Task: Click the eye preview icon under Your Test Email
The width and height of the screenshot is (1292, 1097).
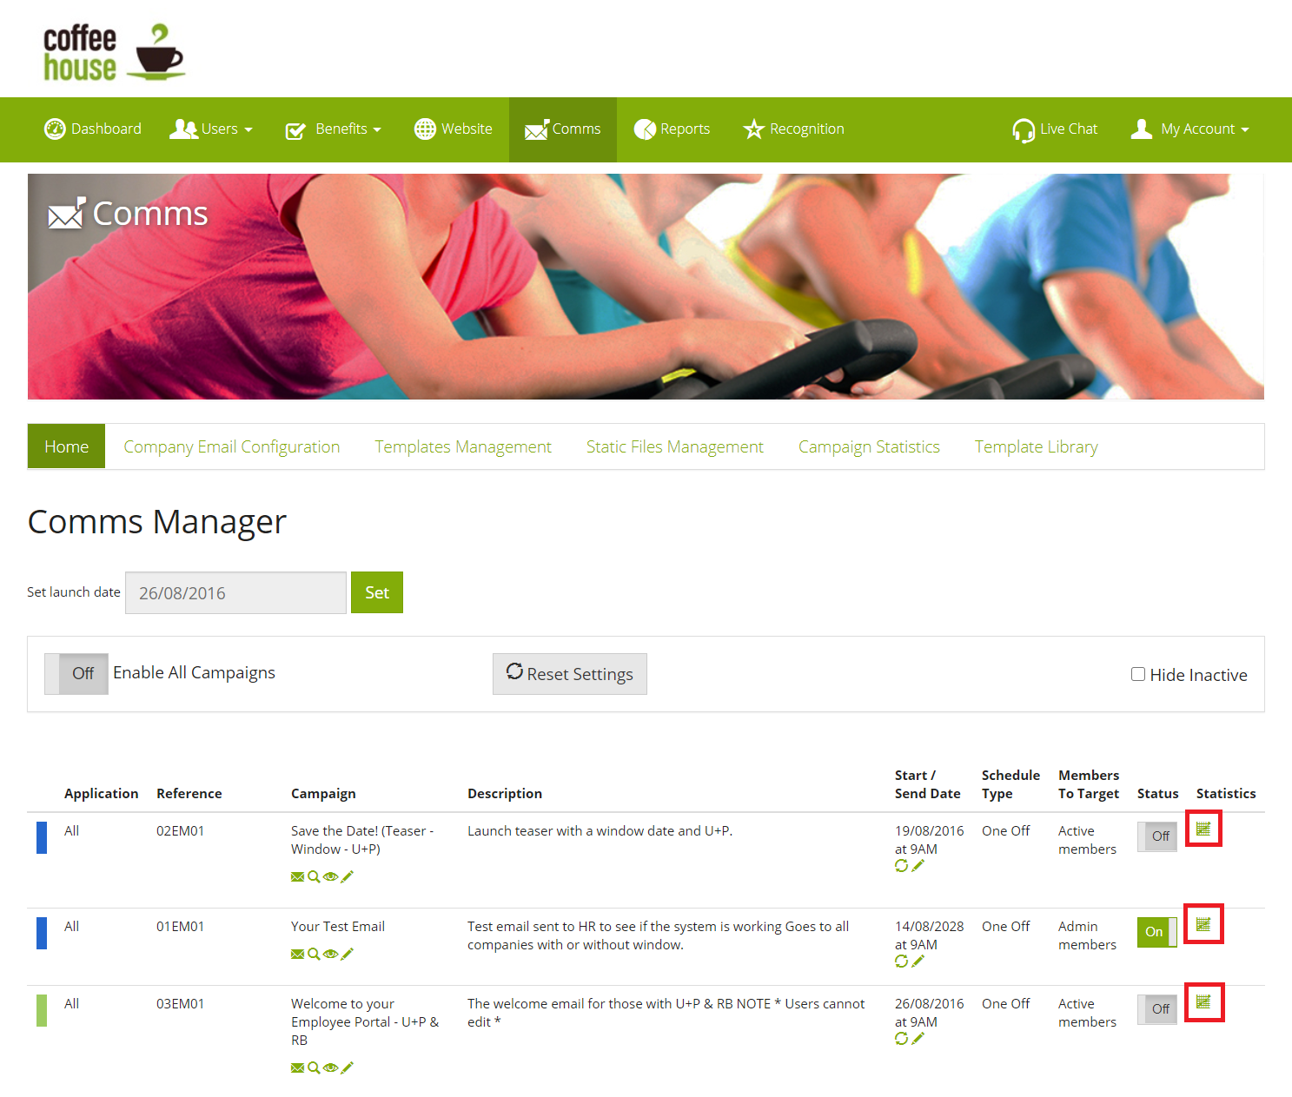Action: click(330, 954)
